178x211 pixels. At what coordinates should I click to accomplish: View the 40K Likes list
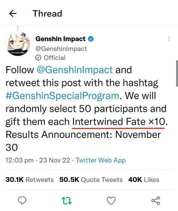tap(144, 180)
